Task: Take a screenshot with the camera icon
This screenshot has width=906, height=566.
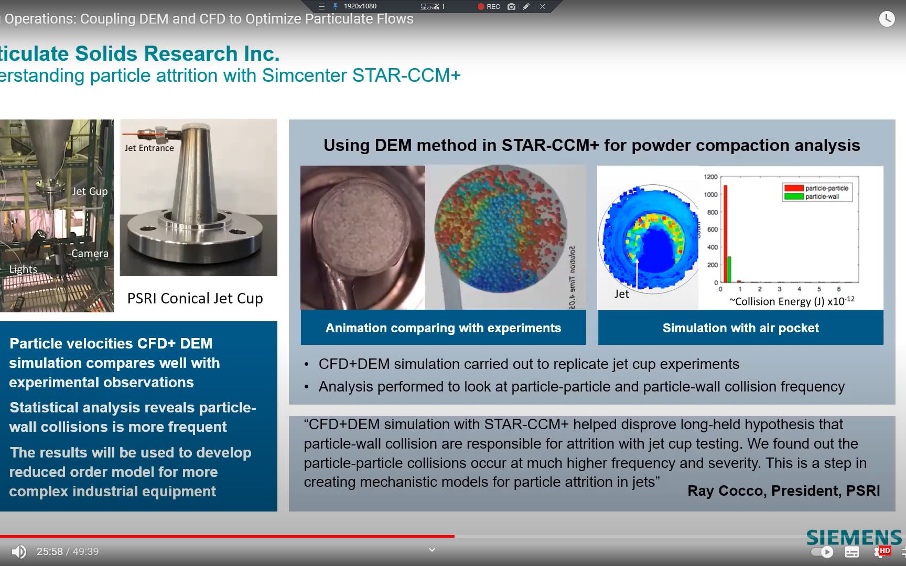Action: point(511,6)
